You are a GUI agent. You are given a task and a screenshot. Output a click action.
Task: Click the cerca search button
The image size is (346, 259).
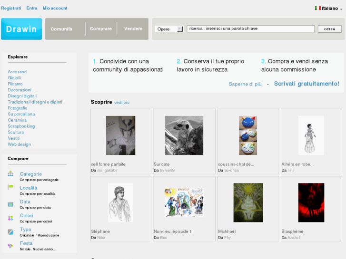[330, 29]
